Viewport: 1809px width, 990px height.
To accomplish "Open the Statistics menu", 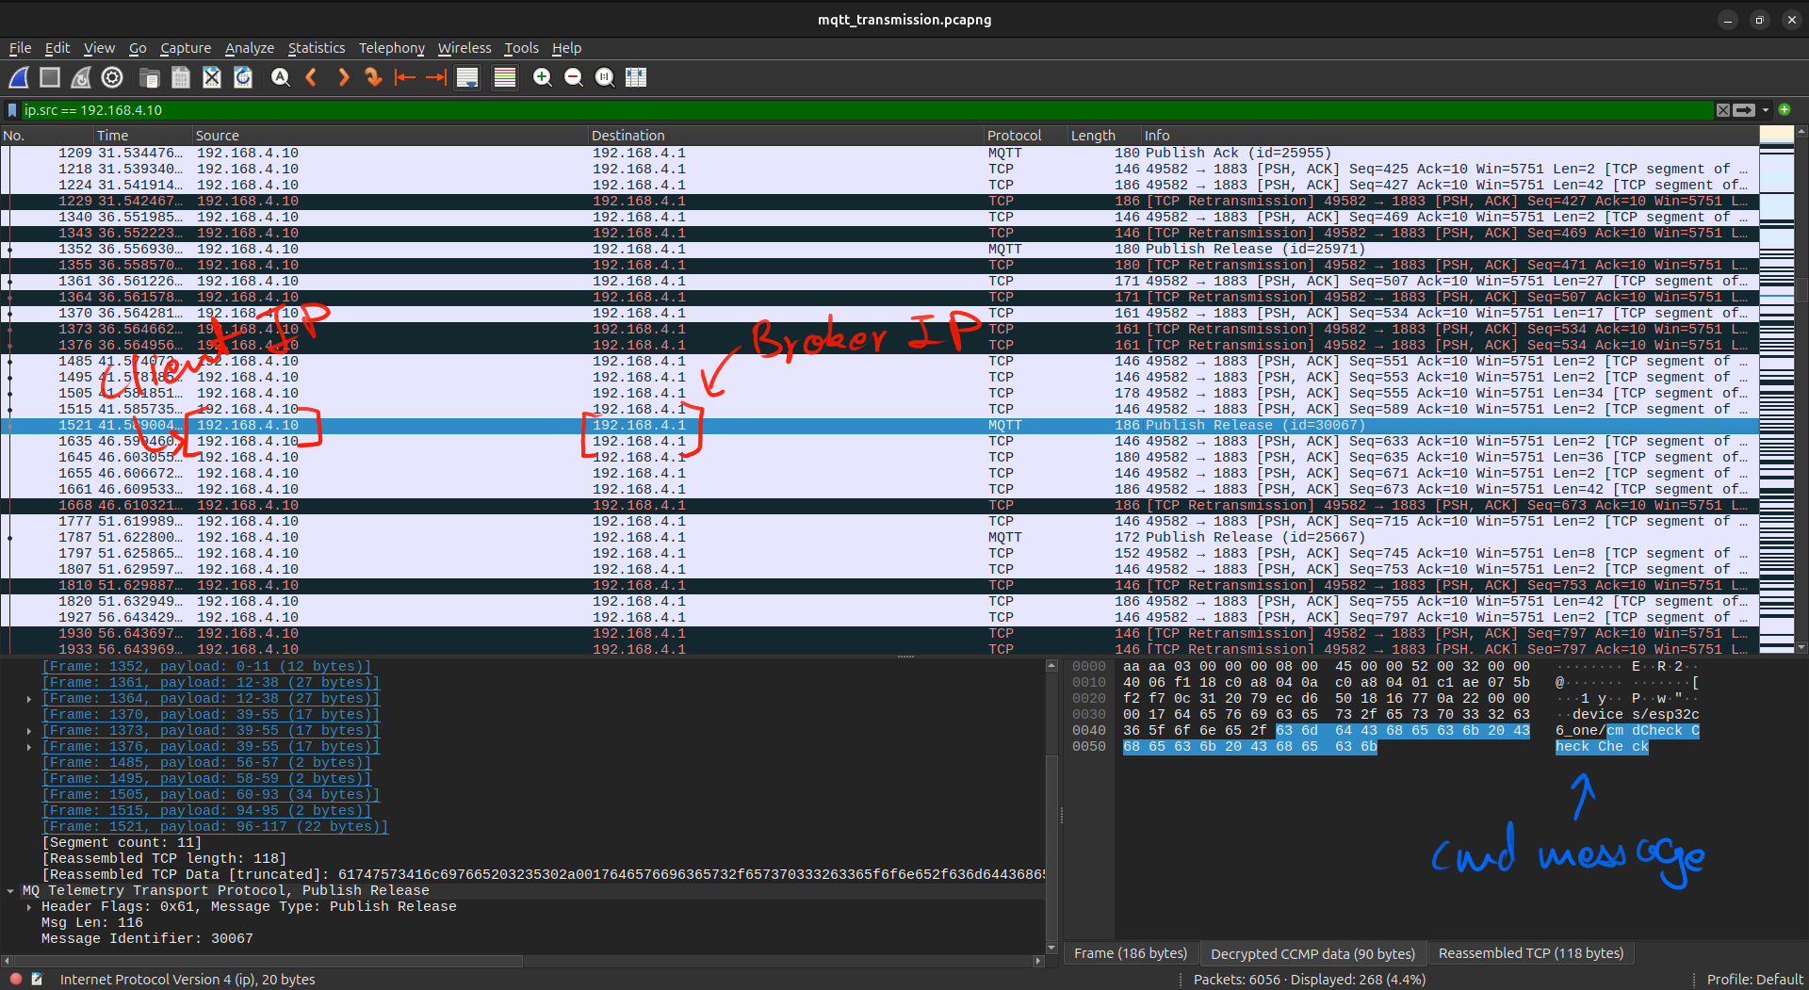I will coord(317,48).
